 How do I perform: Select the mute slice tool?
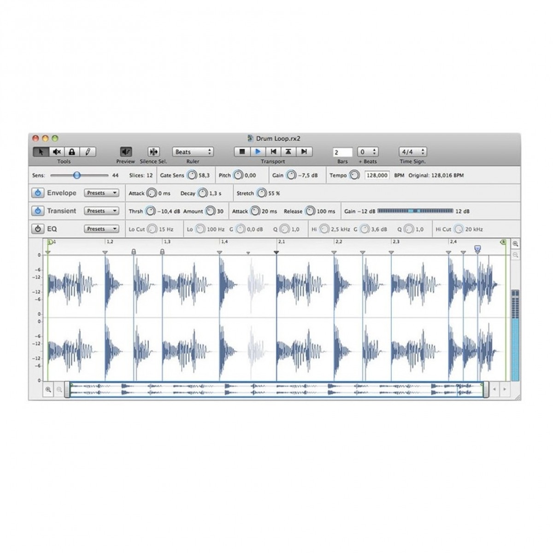click(57, 152)
